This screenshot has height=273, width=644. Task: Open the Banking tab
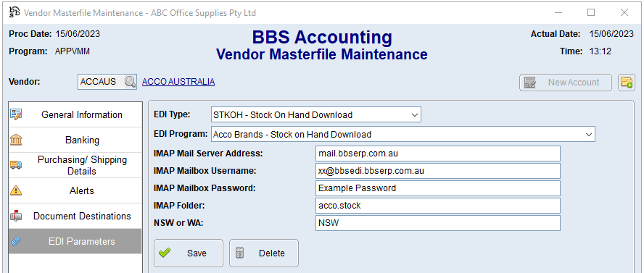click(x=75, y=140)
